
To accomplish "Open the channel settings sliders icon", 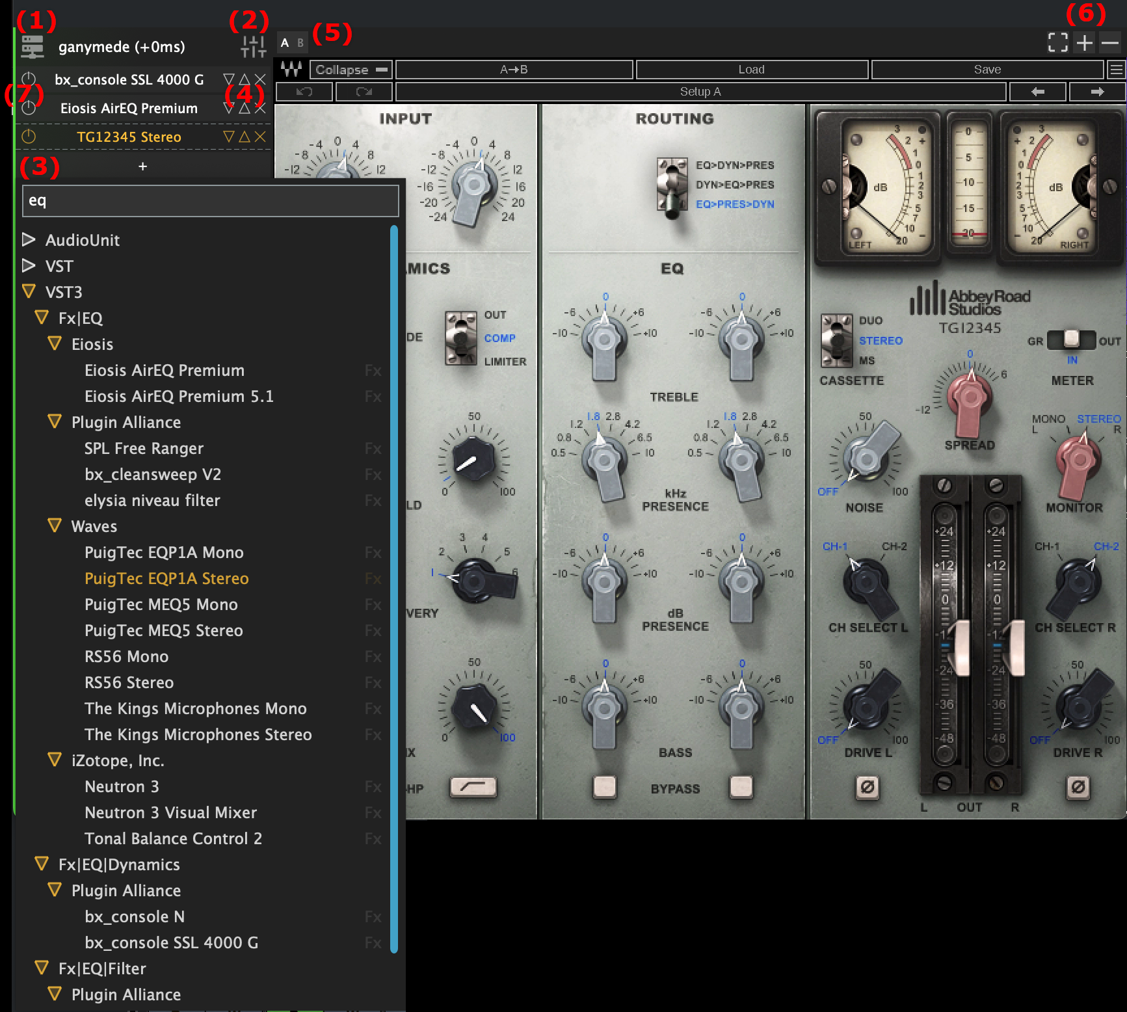I will point(252,45).
